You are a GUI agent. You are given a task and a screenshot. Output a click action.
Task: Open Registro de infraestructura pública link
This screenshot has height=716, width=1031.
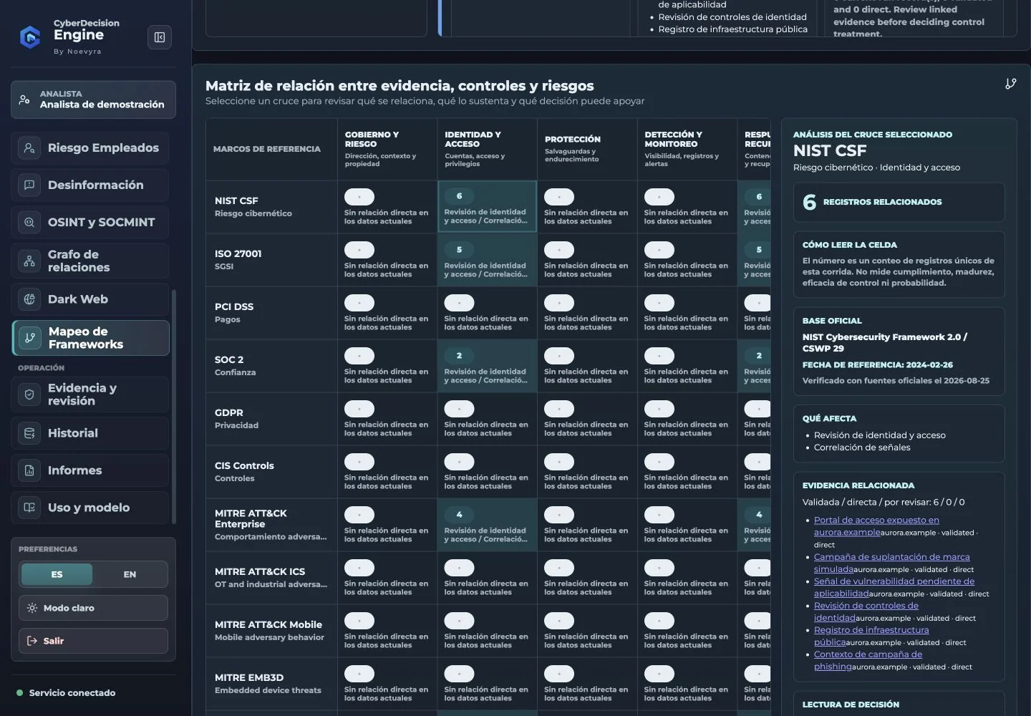(x=871, y=636)
